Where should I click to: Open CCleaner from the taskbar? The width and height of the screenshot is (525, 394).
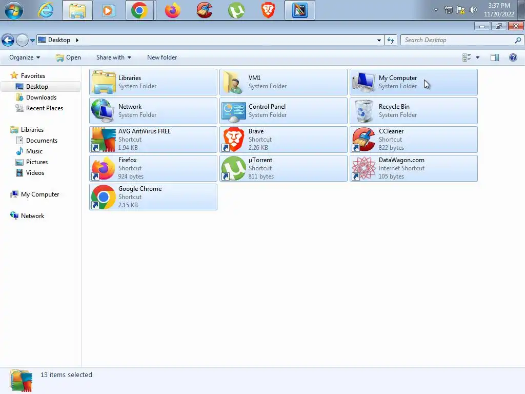coord(204,10)
